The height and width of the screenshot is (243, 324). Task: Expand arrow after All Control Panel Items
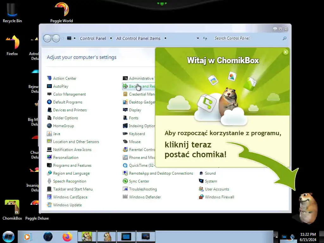165,38
